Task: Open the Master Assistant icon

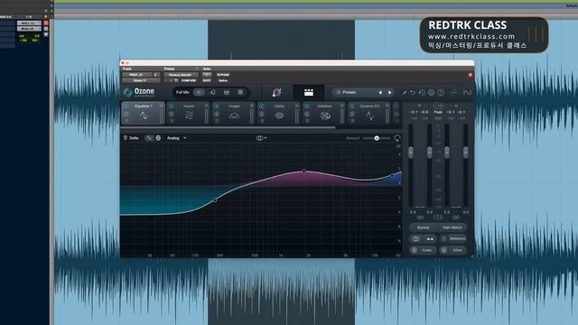Action: pyautogui.click(x=277, y=92)
